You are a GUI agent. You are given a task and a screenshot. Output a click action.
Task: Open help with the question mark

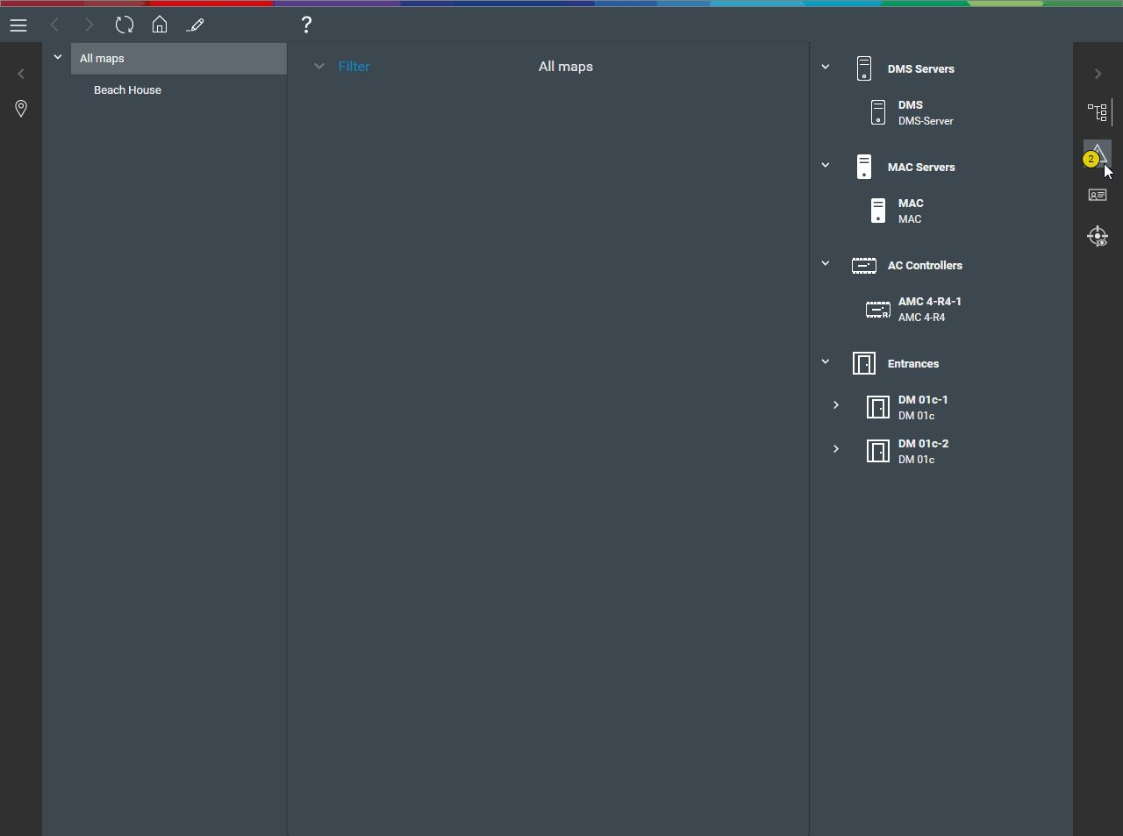(x=306, y=25)
